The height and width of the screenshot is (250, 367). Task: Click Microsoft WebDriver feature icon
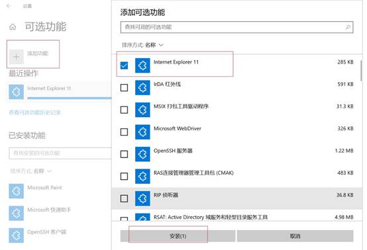pyautogui.click(x=142, y=132)
